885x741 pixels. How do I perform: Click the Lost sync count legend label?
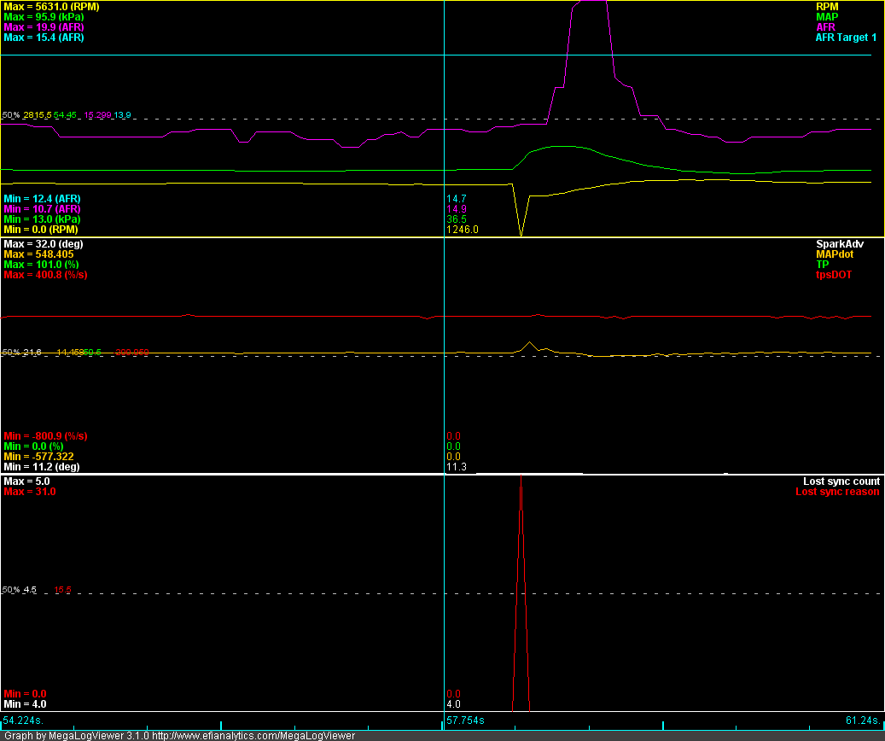click(x=841, y=481)
